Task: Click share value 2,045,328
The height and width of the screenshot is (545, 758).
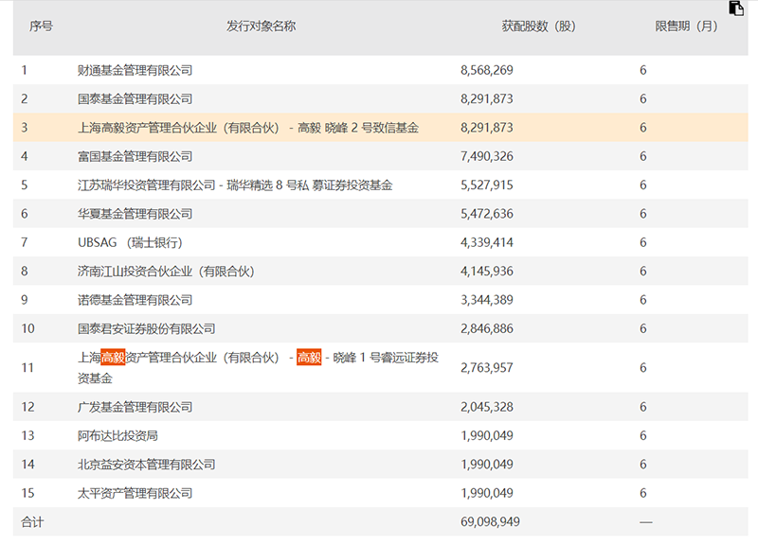Action: (487, 407)
